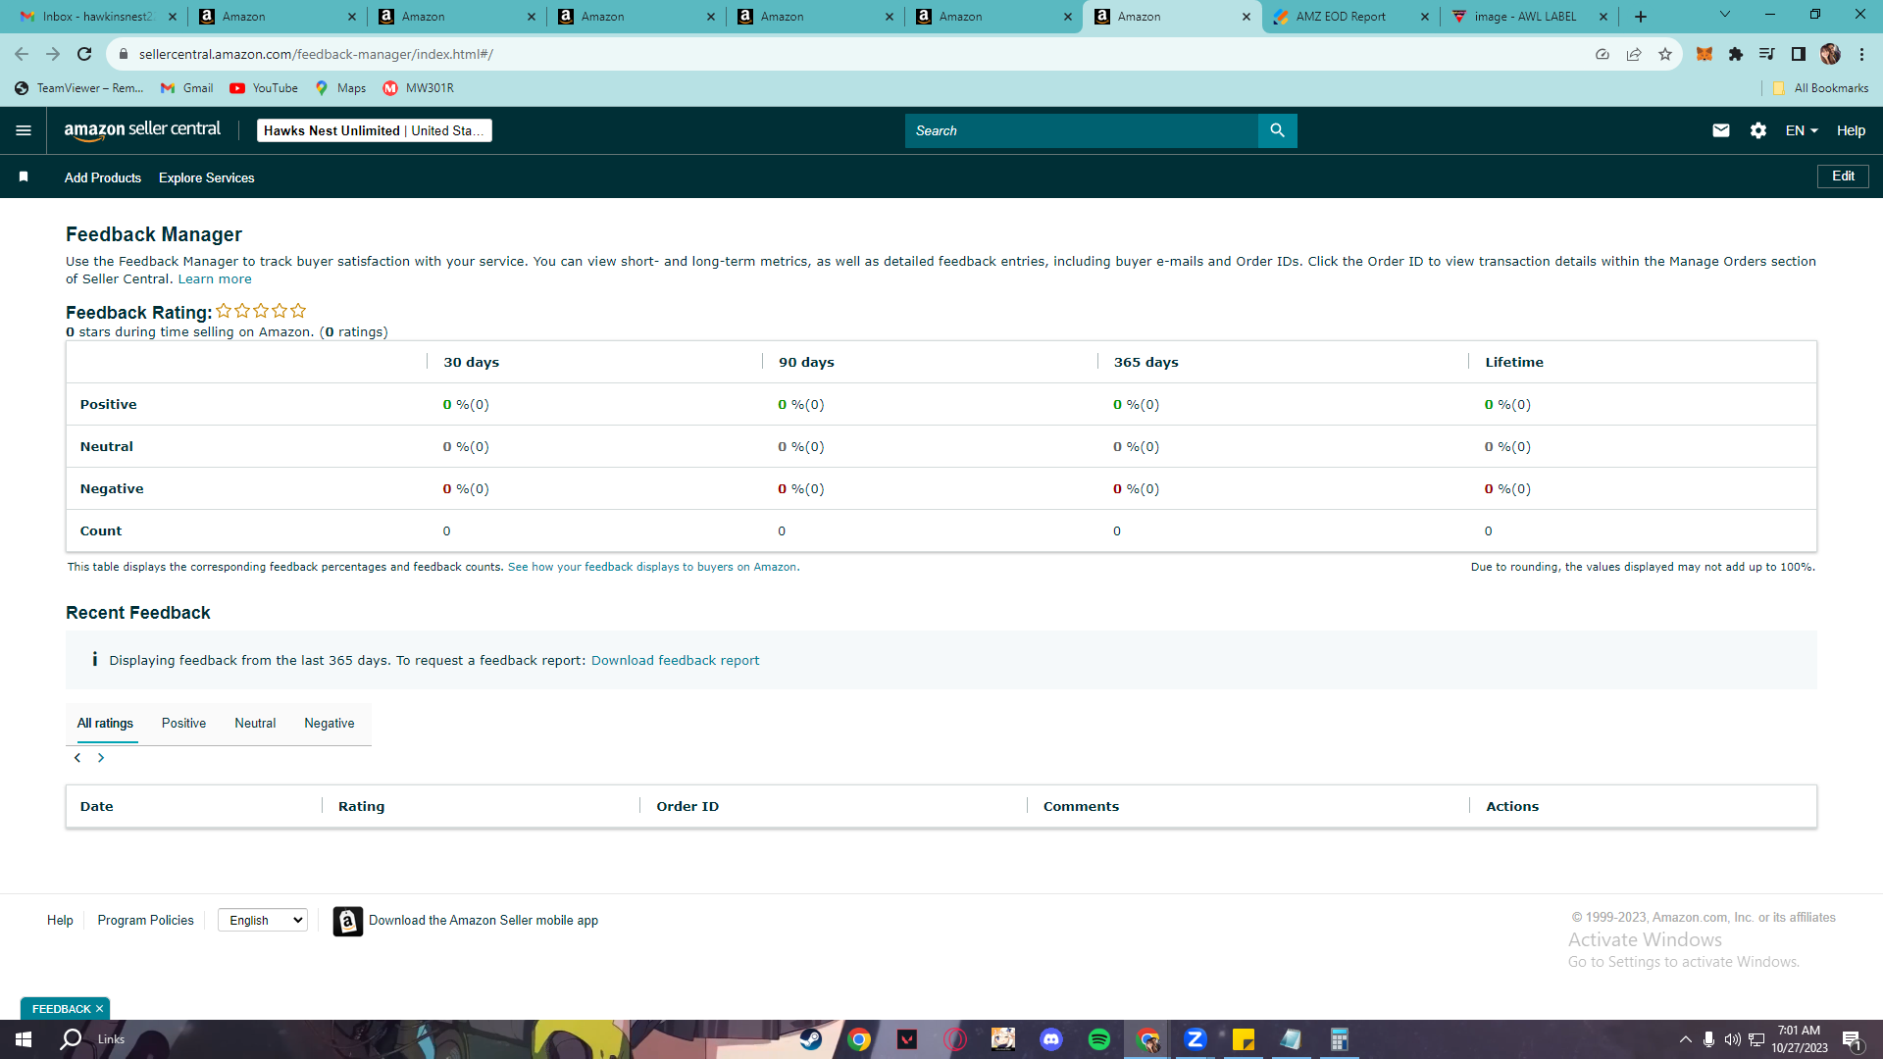Click Explore Services in the nav bar
Image resolution: width=1883 pixels, height=1059 pixels.
(x=207, y=177)
